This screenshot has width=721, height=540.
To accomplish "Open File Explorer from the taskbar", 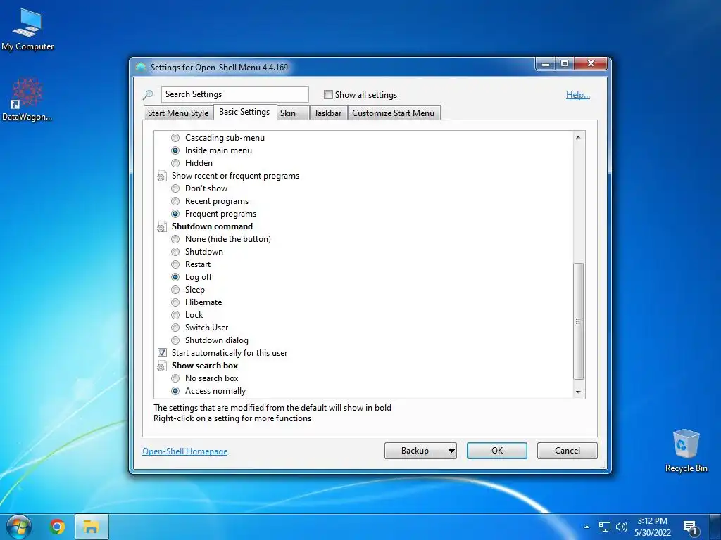I will coord(92,527).
